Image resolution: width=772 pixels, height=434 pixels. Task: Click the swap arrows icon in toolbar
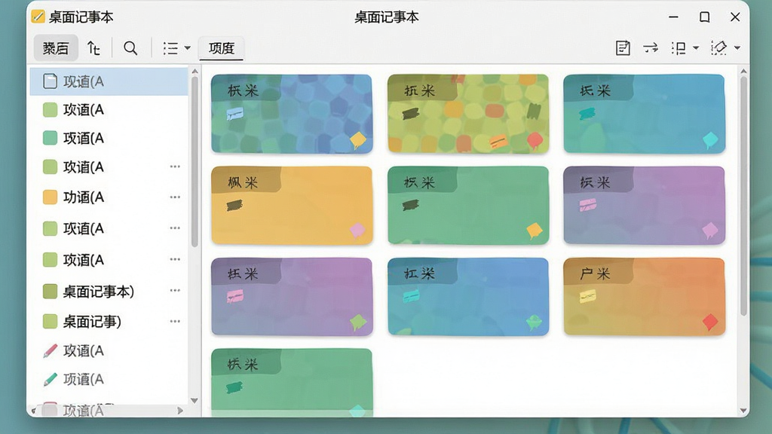(651, 47)
